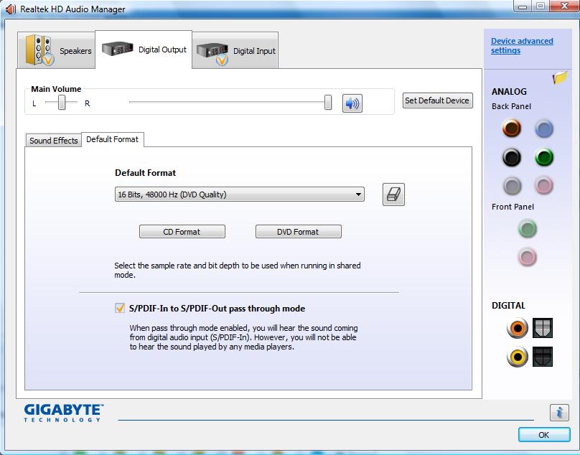Image resolution: width=580 pixels, height=455 pixels.
Task: Click the GIGABYTE Technology logo
Action: click(x=64, y=413)
